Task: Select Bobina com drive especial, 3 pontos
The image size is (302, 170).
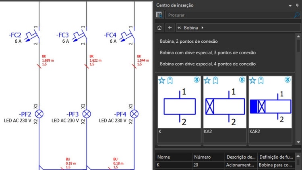Action: (208, 53)
